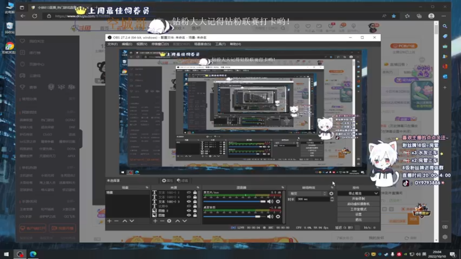Toggle visibility of the last 图像 source
Viewport: 461px width, 259px height.
point(189,215)
